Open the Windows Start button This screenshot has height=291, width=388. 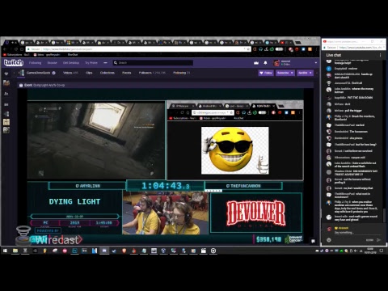tap(5, 251)
